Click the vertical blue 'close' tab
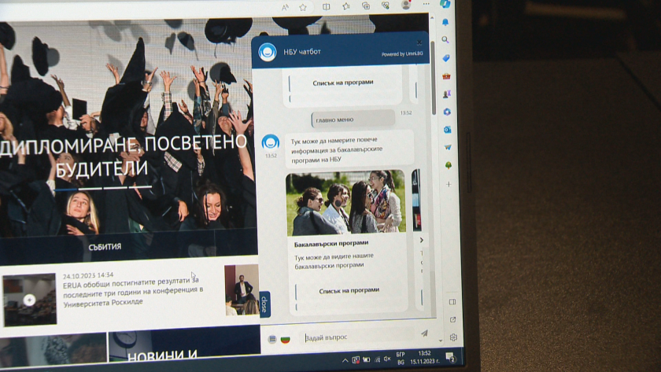 coord(264,304)
